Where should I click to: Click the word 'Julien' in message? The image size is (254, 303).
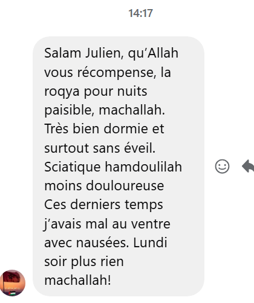pyautogui.click(x=105, y=53)
